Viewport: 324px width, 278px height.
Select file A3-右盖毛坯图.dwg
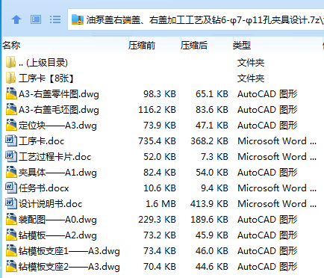[x=59, y=110]
